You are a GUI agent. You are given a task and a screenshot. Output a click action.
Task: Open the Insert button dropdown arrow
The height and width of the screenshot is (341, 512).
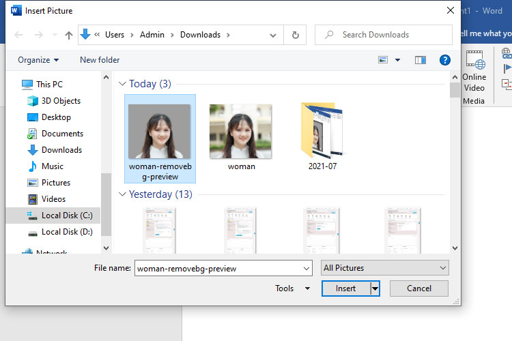pos(375,288)
